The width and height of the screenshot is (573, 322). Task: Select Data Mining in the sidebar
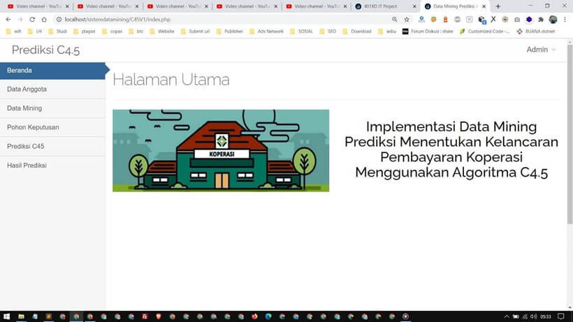(x=24, y=108)
